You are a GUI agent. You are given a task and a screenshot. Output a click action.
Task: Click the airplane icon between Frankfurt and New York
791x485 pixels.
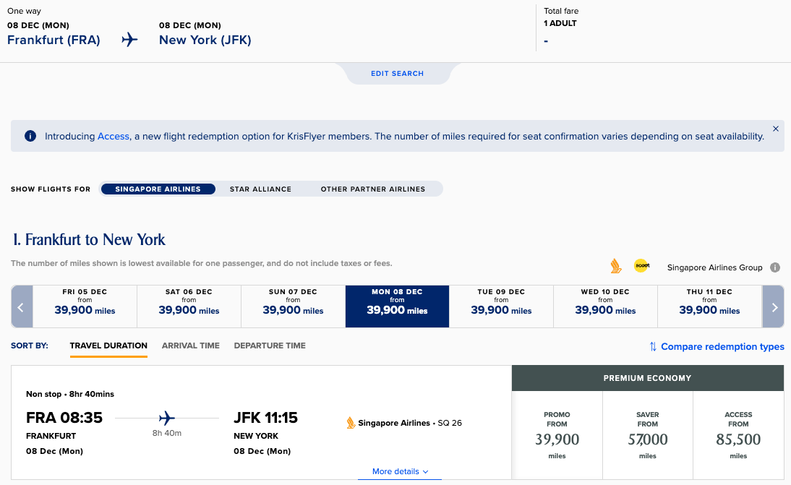point(129,40)
